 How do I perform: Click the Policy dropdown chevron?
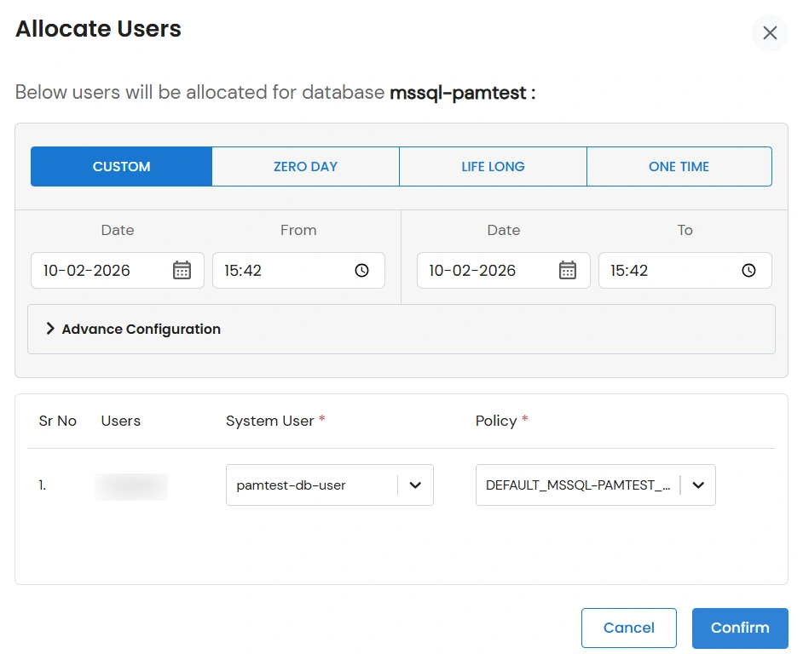[698, 485]
